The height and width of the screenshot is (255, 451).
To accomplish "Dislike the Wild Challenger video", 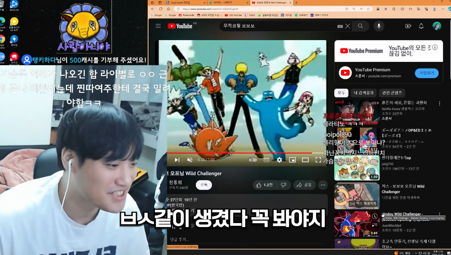I will 283,185.
